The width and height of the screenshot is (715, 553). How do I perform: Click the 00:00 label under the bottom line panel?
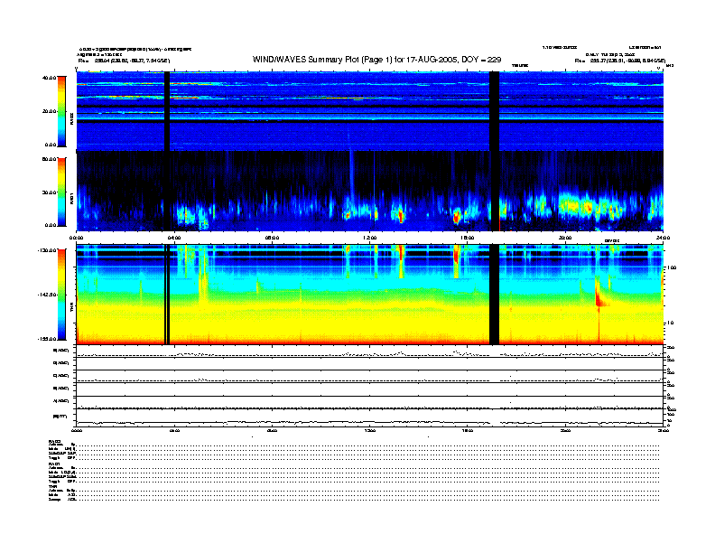pyautogui.click(x=77, y=430)
